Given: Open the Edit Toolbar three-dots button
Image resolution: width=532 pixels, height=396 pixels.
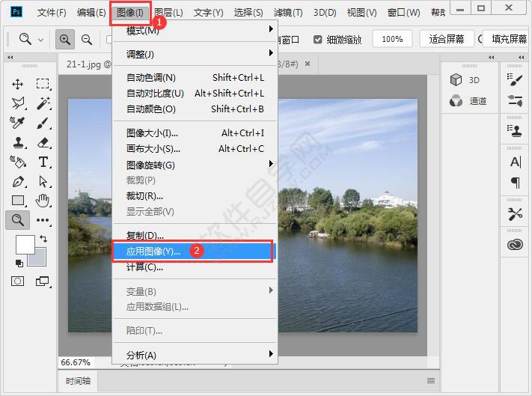Looking at the screenshot, I should click(x=43, y=220).
